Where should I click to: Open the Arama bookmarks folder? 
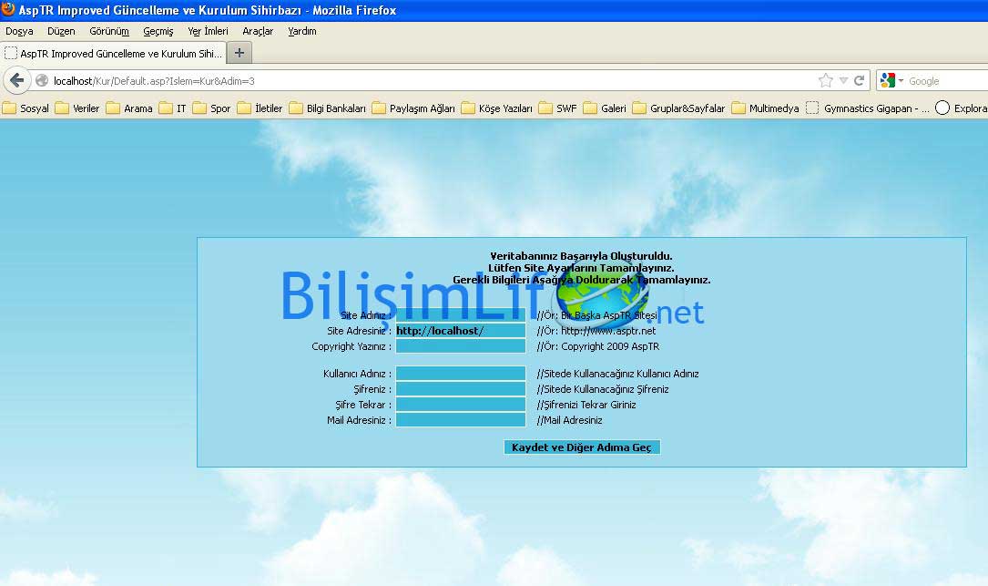click(129, 108)
